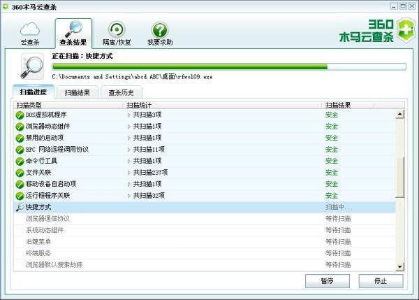Viewport: 419px width, 300px height.
Task: Open the 隔离/恢复 quarantine restore icon
Action: pyautogui.click(x=117, y=34)
